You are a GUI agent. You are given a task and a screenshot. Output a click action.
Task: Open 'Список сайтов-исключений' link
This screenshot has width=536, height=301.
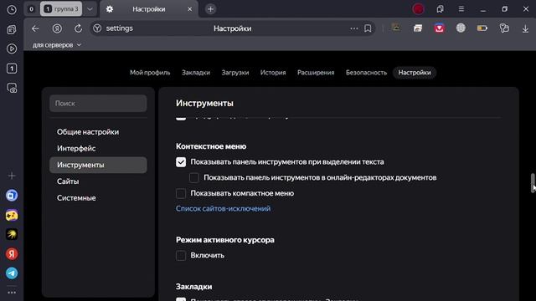(223, 208)
